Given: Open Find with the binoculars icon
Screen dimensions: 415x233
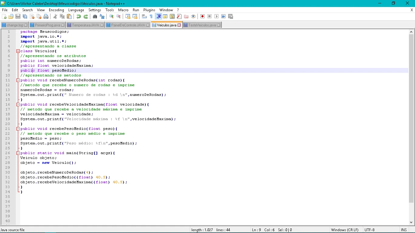Looking at the screenshot, I should pos(95,16).
